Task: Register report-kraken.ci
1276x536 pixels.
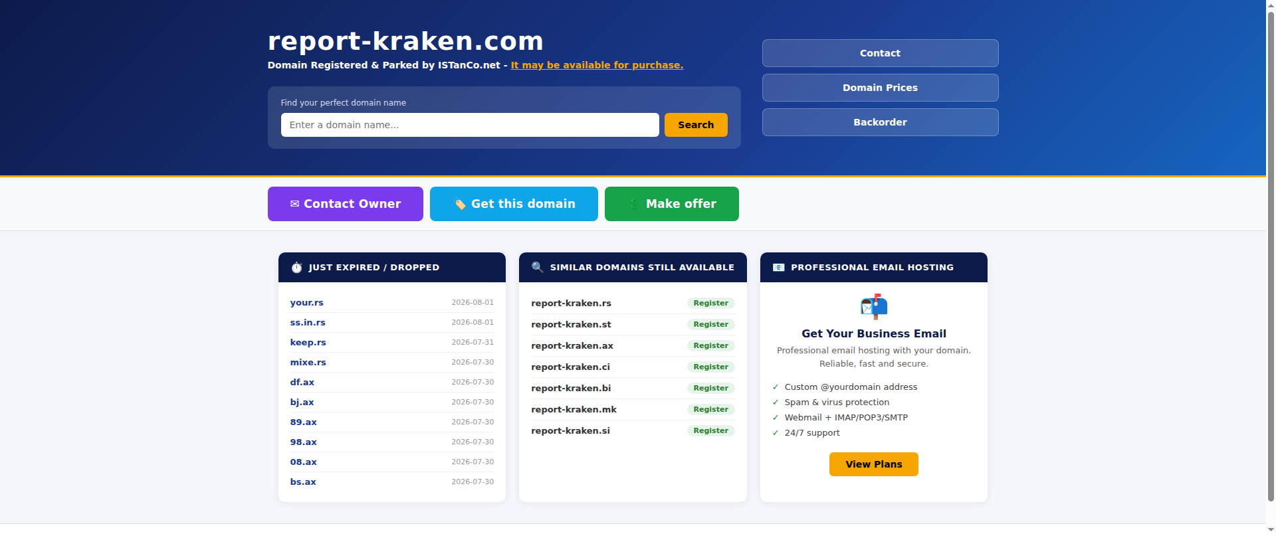Action: [x=710, y=367]
